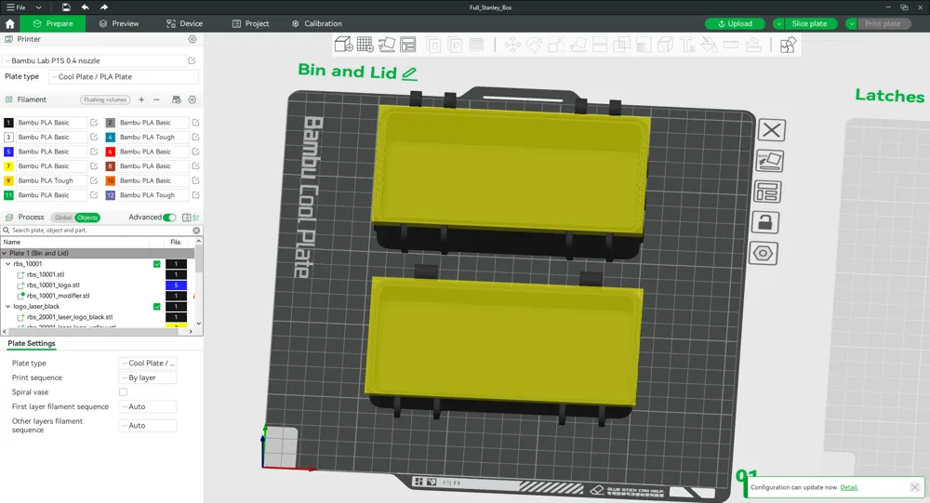The height and width of the screenshot is (503, 930).
Task: Open the Print sequence dropdown
Action: click(148, 377)
